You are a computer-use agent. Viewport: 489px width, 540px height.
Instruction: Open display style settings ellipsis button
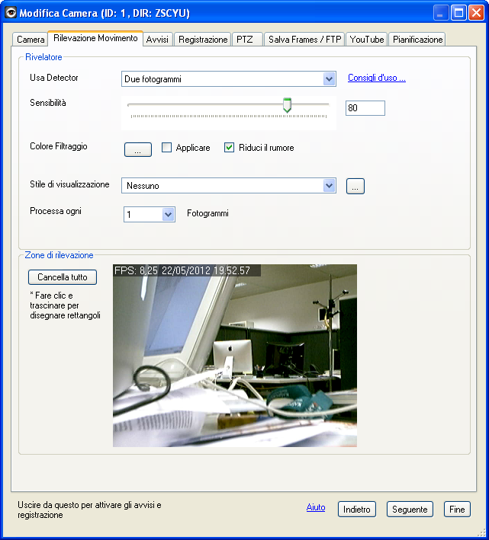coord(355,186)
